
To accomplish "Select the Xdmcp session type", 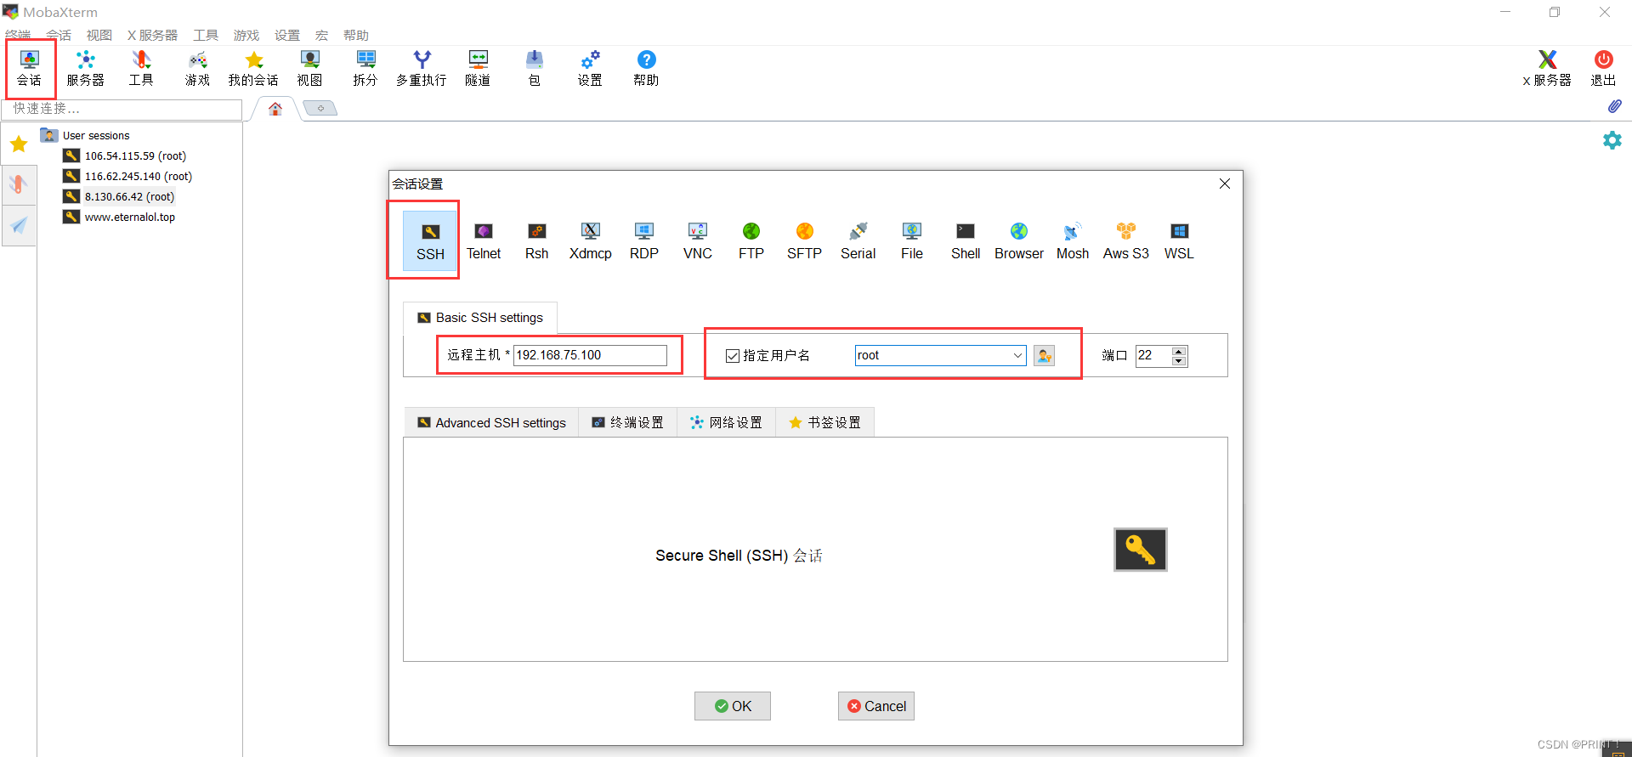I will point(591,240).
